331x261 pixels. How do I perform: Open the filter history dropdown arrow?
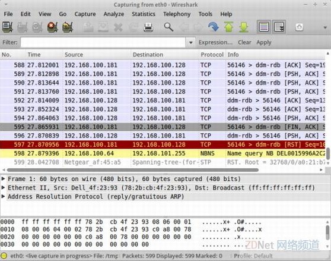(x=190, y=43)
